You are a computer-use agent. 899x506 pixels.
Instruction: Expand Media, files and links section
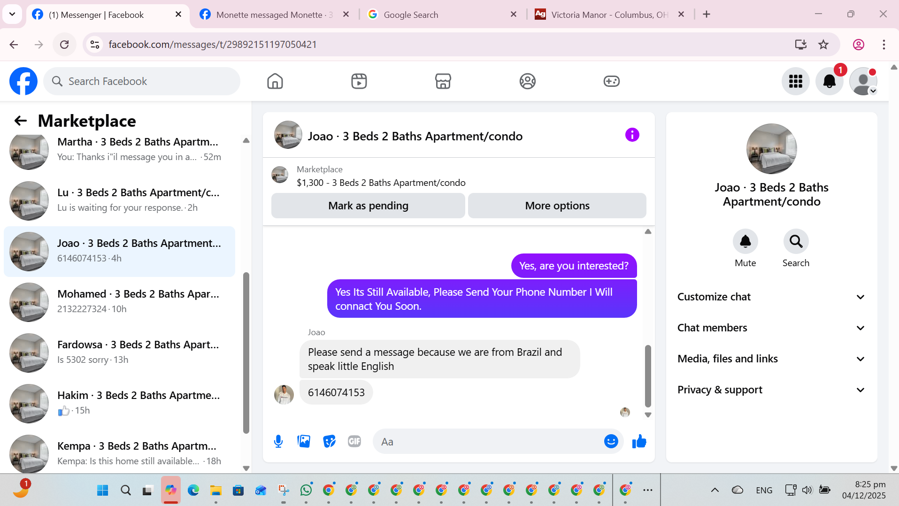click(771, 359)
